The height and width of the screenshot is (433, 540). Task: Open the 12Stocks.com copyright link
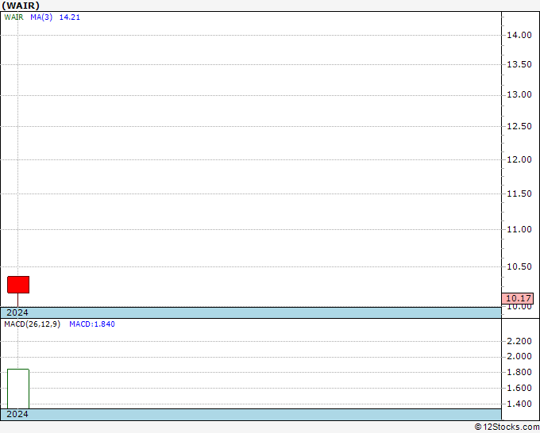pyautogui.click(x=507, y=427)
